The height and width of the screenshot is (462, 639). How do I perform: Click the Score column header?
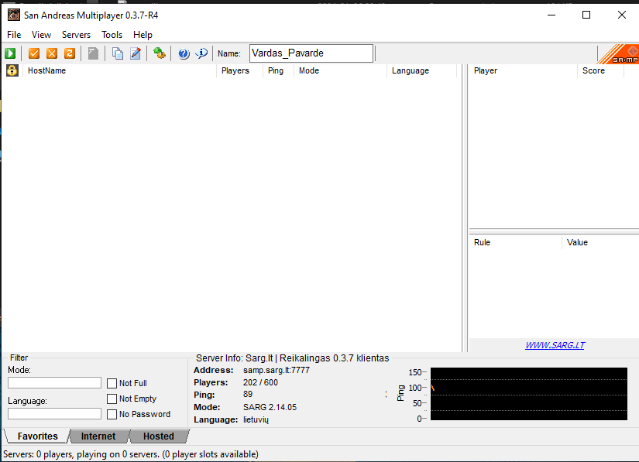tap(601, 70)
